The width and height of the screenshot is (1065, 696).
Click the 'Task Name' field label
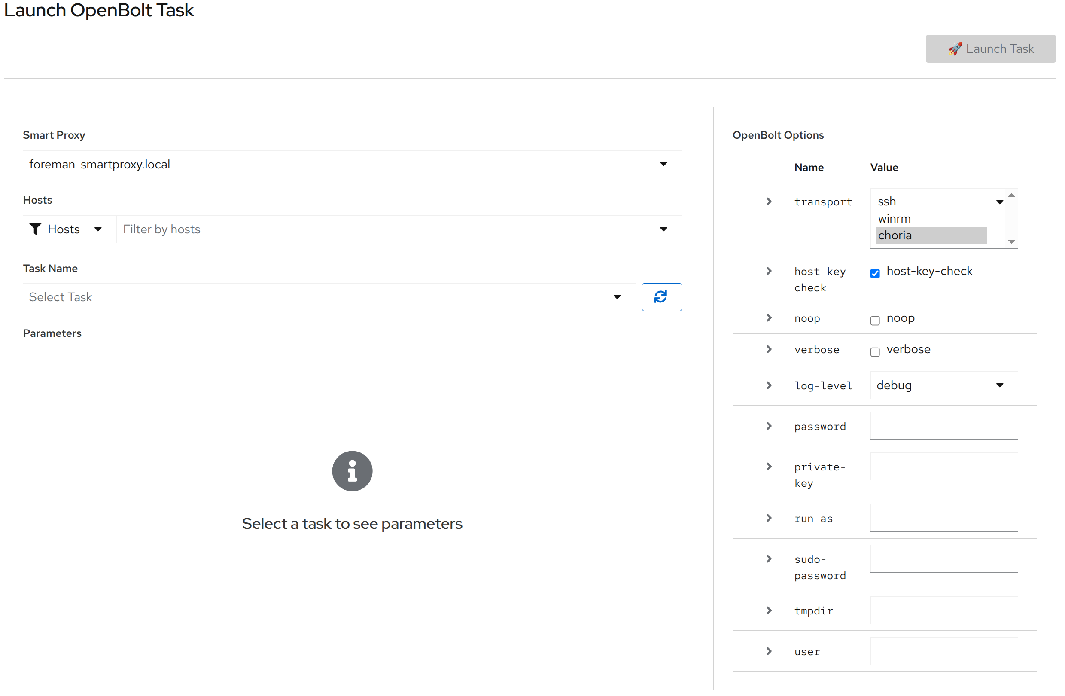50,268
